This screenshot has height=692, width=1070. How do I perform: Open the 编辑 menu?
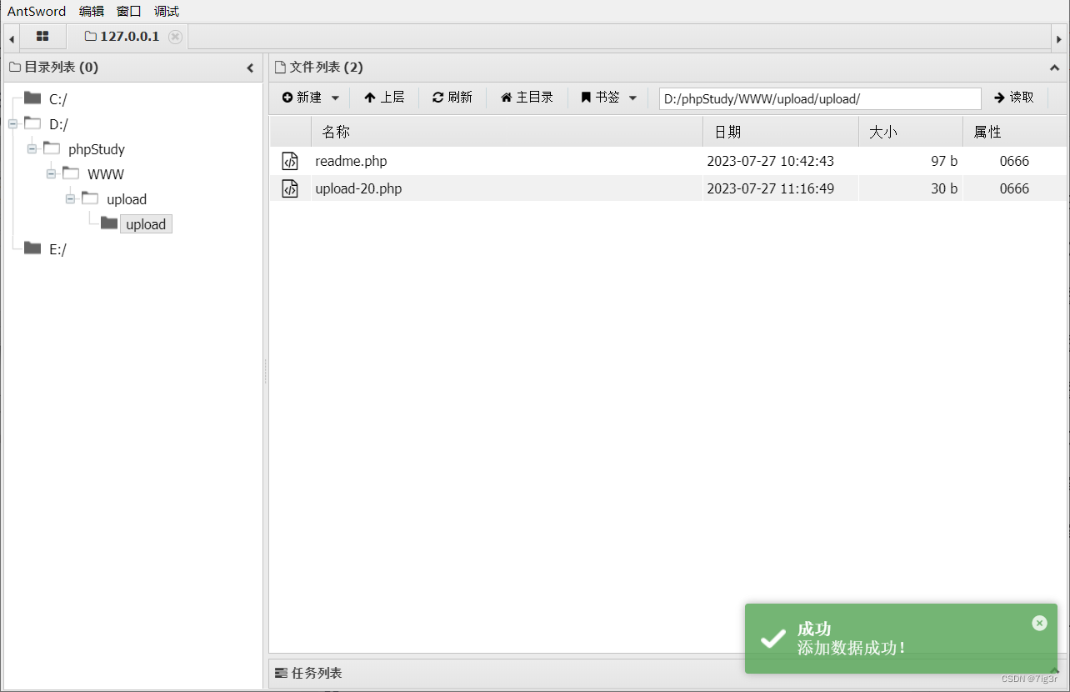point(91,11)
